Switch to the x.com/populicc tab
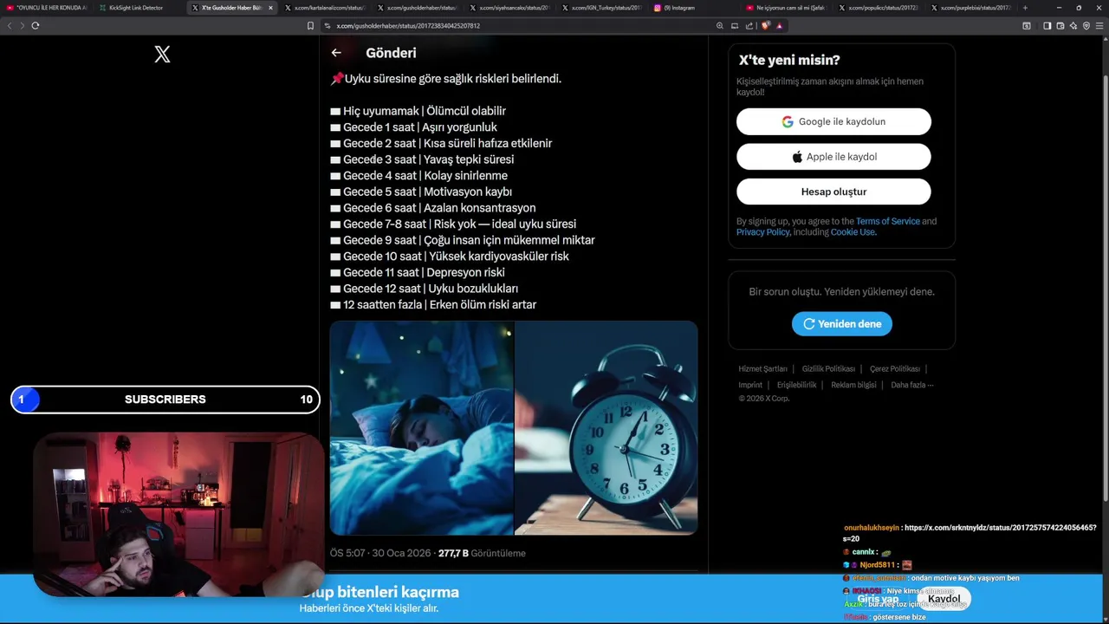Viewport: 1109px width, 624px height. [878, 8]
